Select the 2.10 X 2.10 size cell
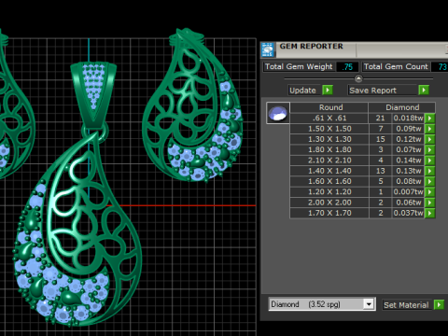Image resolution: width=448 pixels, height=336 pixels. point(329,161)
